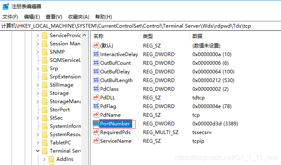Expand the ServiceProvider tree node
The height and width of the screenshot is (165, 281).
tap(38, 35)
